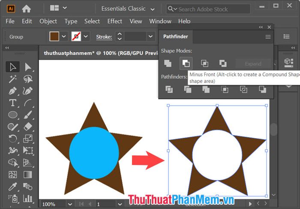Select the Rotate tool

(x=12, y=139)
